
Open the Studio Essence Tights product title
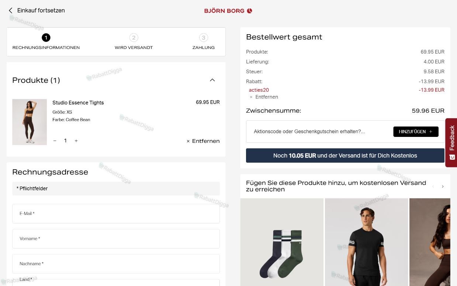coord(78,103)
